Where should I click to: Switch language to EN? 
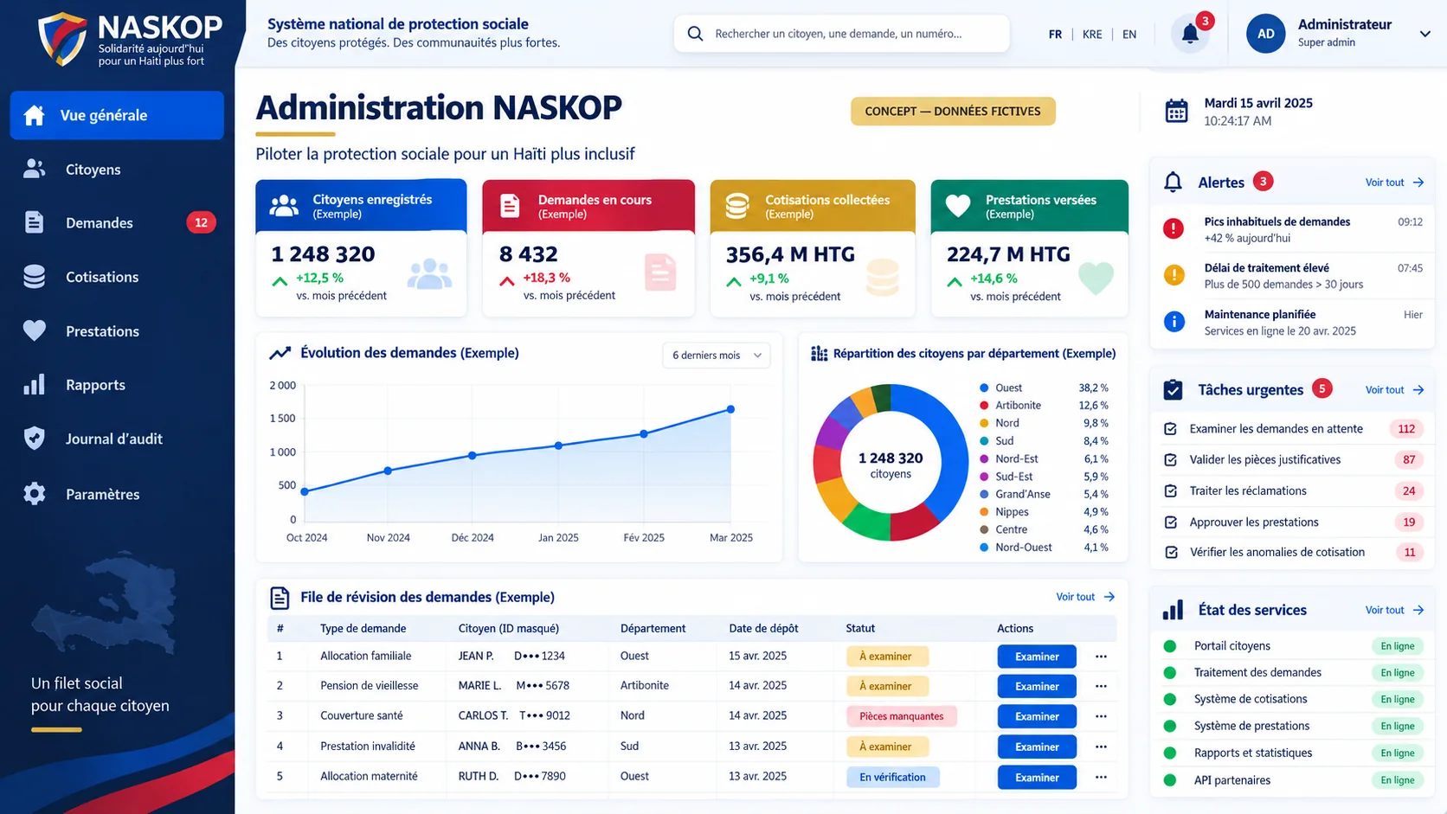[1129, 35]
